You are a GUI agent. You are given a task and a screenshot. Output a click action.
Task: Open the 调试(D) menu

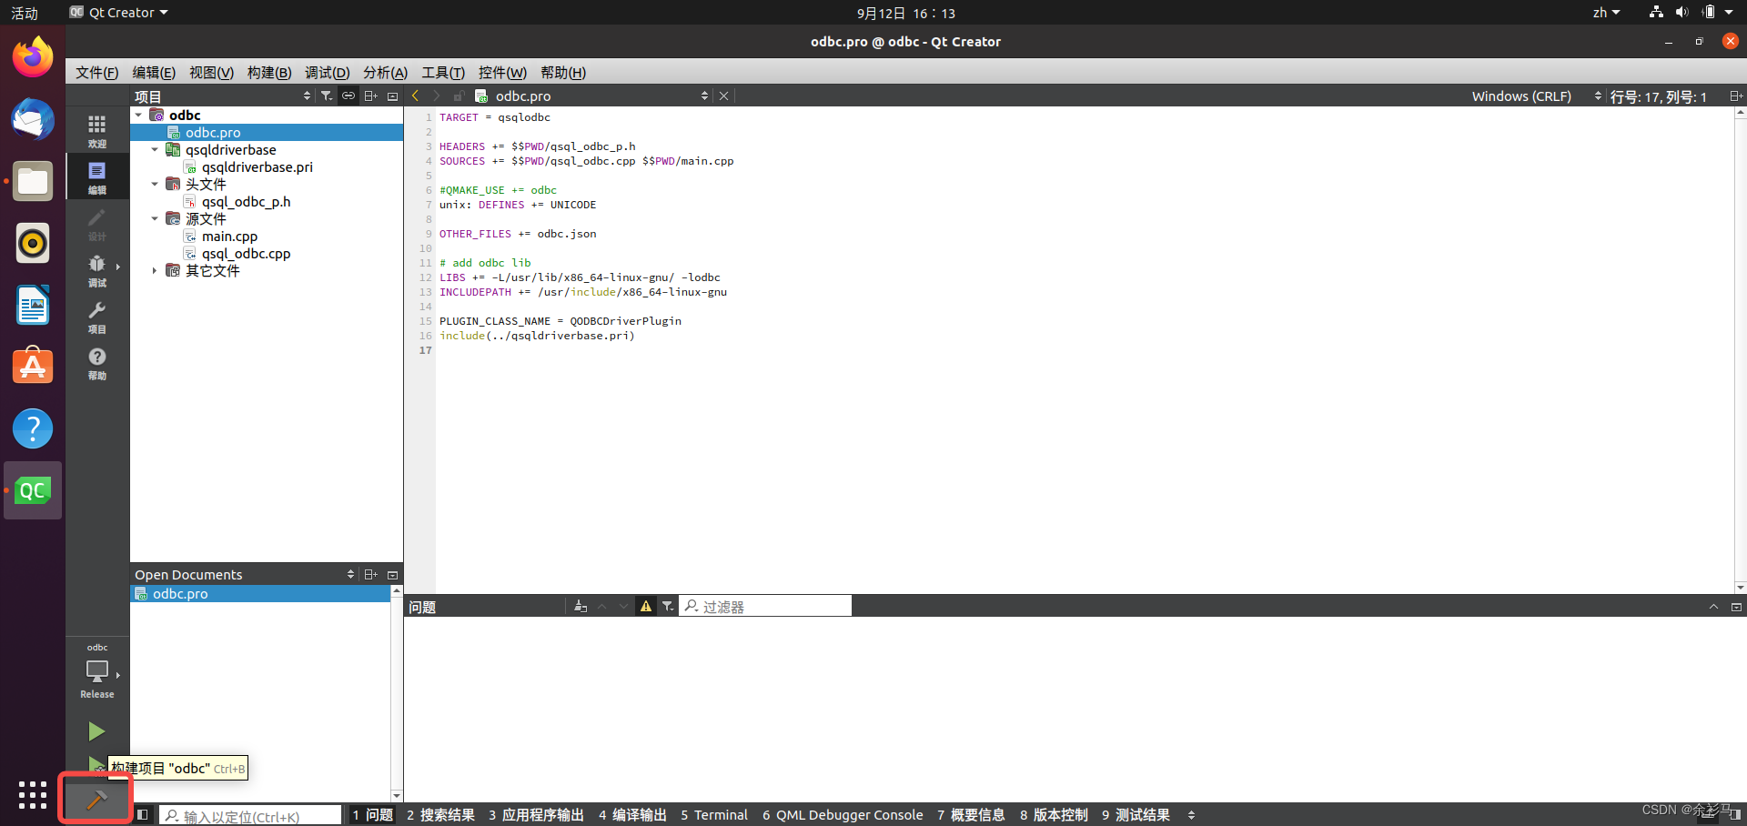point(328,72)
